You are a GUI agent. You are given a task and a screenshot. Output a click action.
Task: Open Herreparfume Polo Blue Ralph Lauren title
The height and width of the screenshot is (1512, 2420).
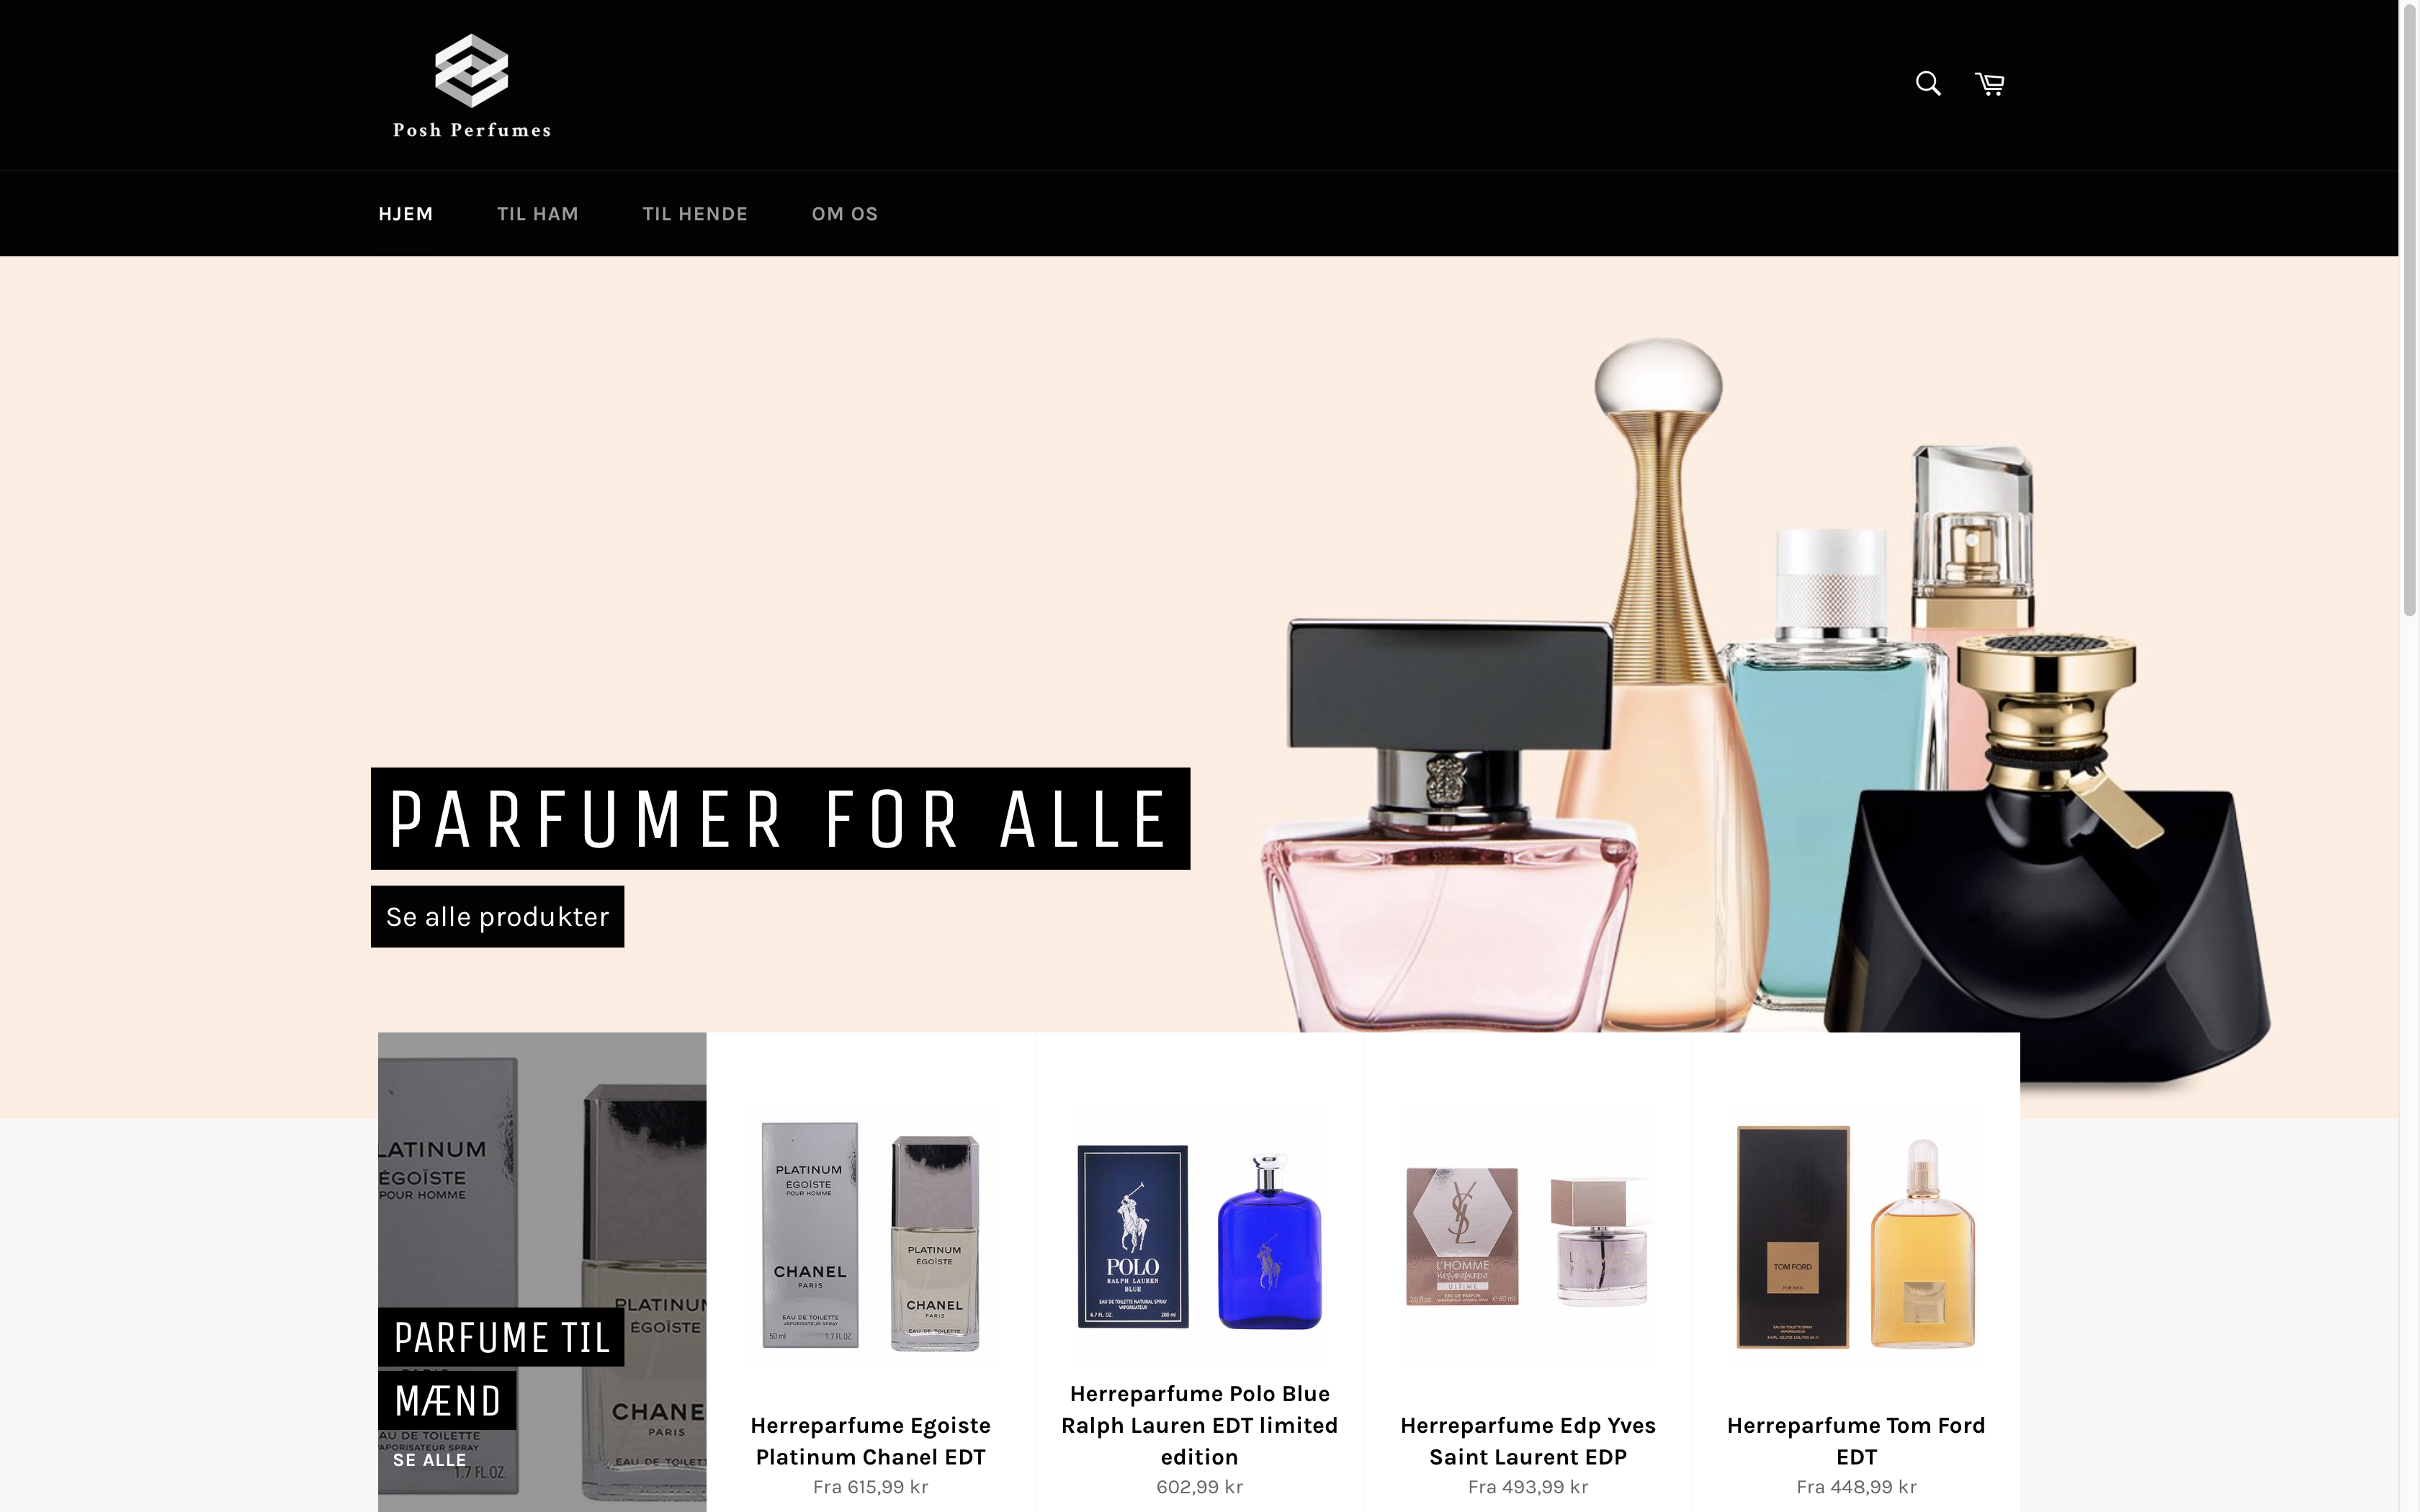click(x=1199, y=1425)
